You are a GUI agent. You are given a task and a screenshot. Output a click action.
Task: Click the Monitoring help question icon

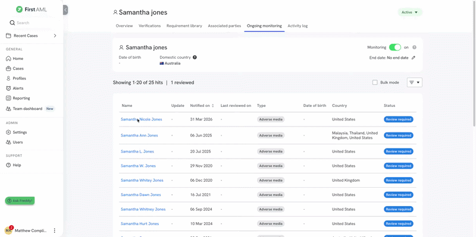[414, 48]
